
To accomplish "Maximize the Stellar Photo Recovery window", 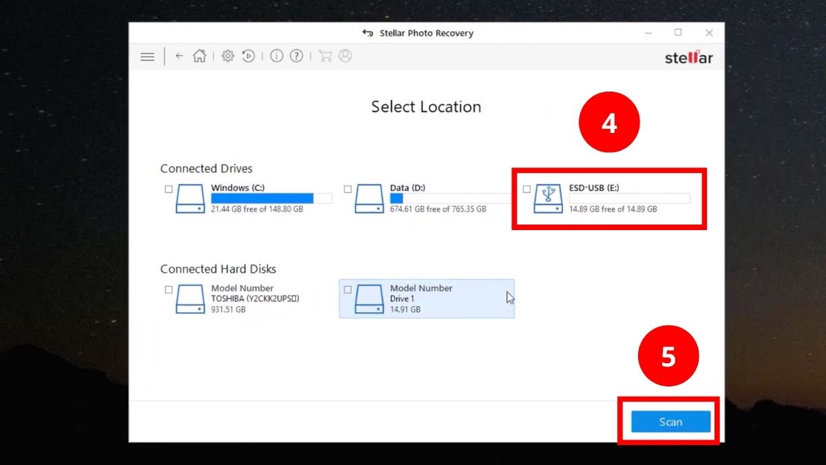I will pyautogui.click(x=678, y=32).
